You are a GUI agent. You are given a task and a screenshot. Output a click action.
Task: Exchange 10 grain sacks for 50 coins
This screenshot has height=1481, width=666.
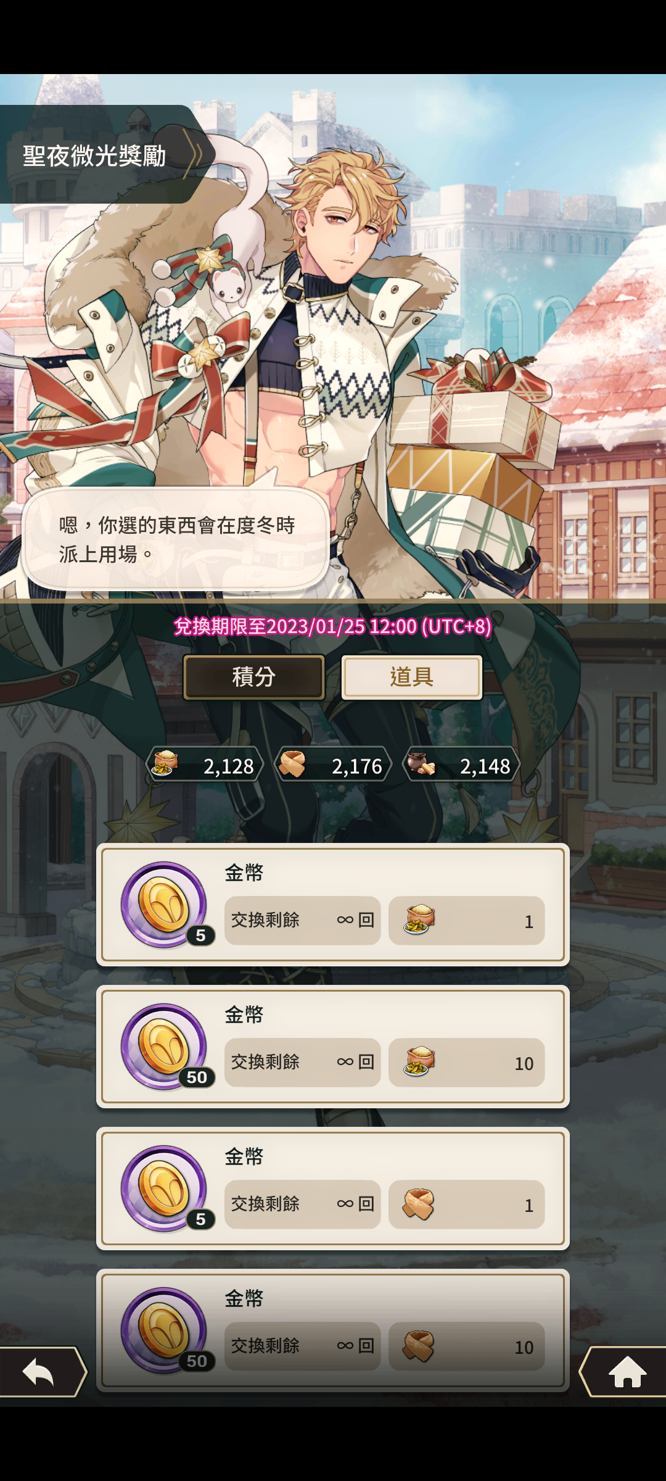click(x=466, y=1062)
